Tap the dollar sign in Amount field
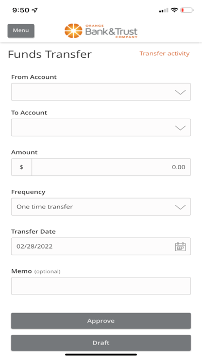Image resolution: width=202 pixels, height=359 pixels. pyautogui.click(x=22, y=167)
